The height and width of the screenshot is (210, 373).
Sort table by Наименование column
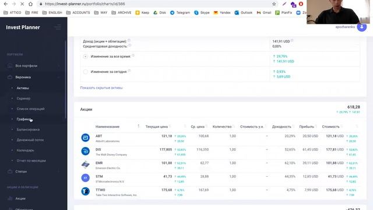tap(107, 127)
